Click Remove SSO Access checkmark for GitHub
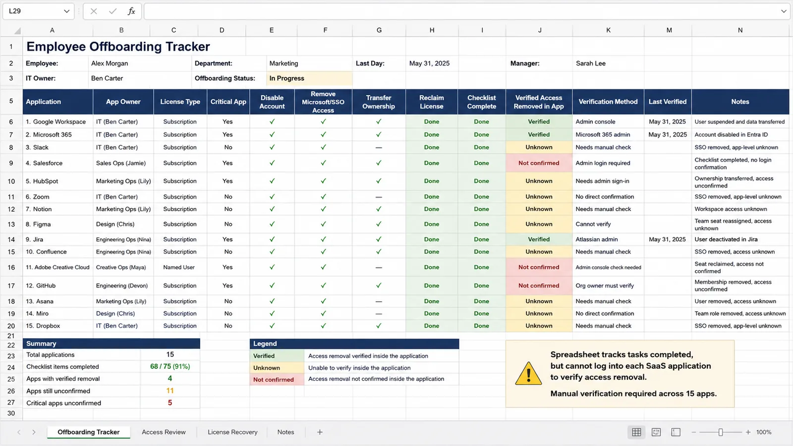This screenshot has width=793, height=446. click(x=323, y=285)
